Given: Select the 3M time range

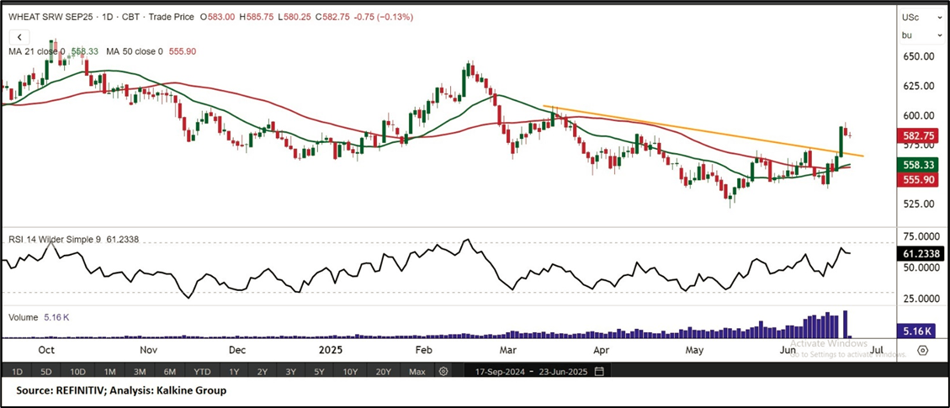Looking at the screenshot, I should (140, 371).
